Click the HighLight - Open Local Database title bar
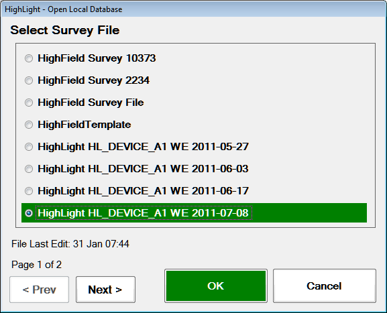This screenshot has height=313, width=387. [x=193, y=9]
